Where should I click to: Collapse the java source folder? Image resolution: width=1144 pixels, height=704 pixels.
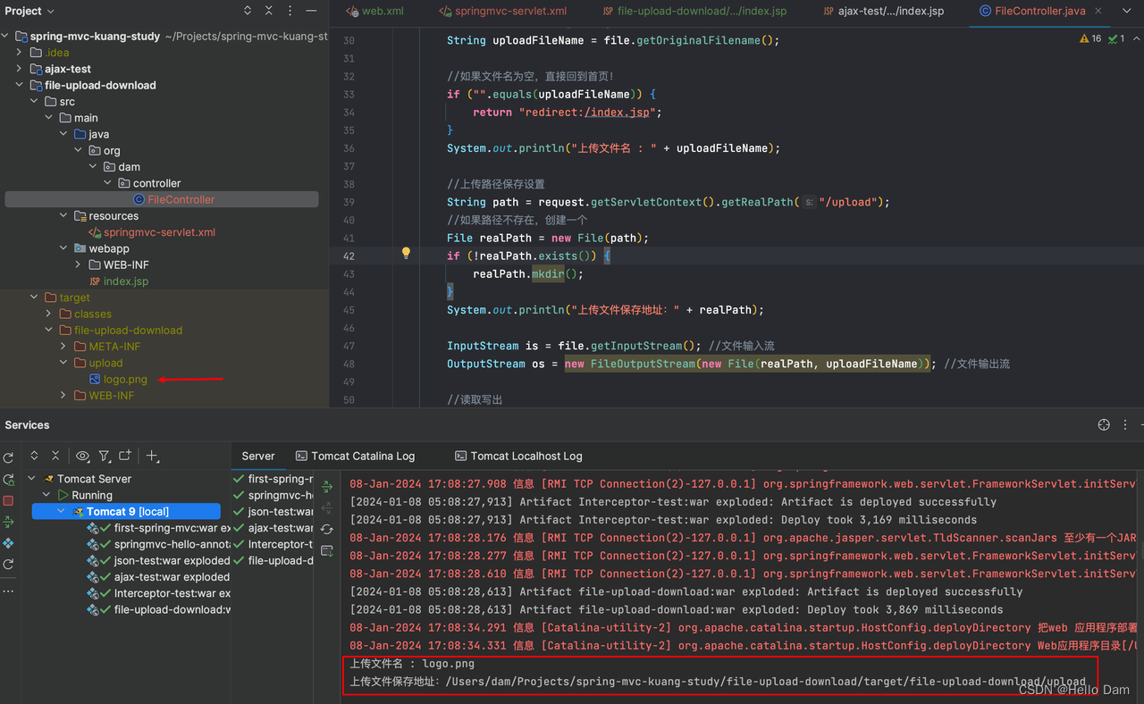pos(64,134)
